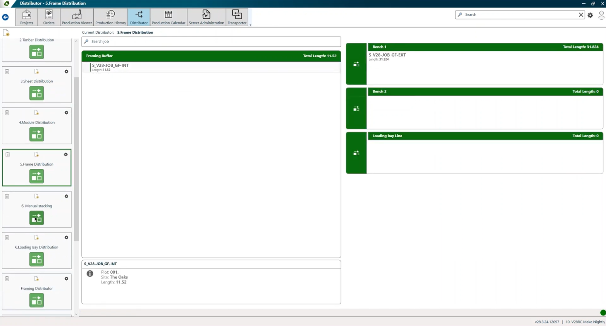Click trash icon on 6. Manual stacking card
606x326 pixels.
click(x=7, y=196)
